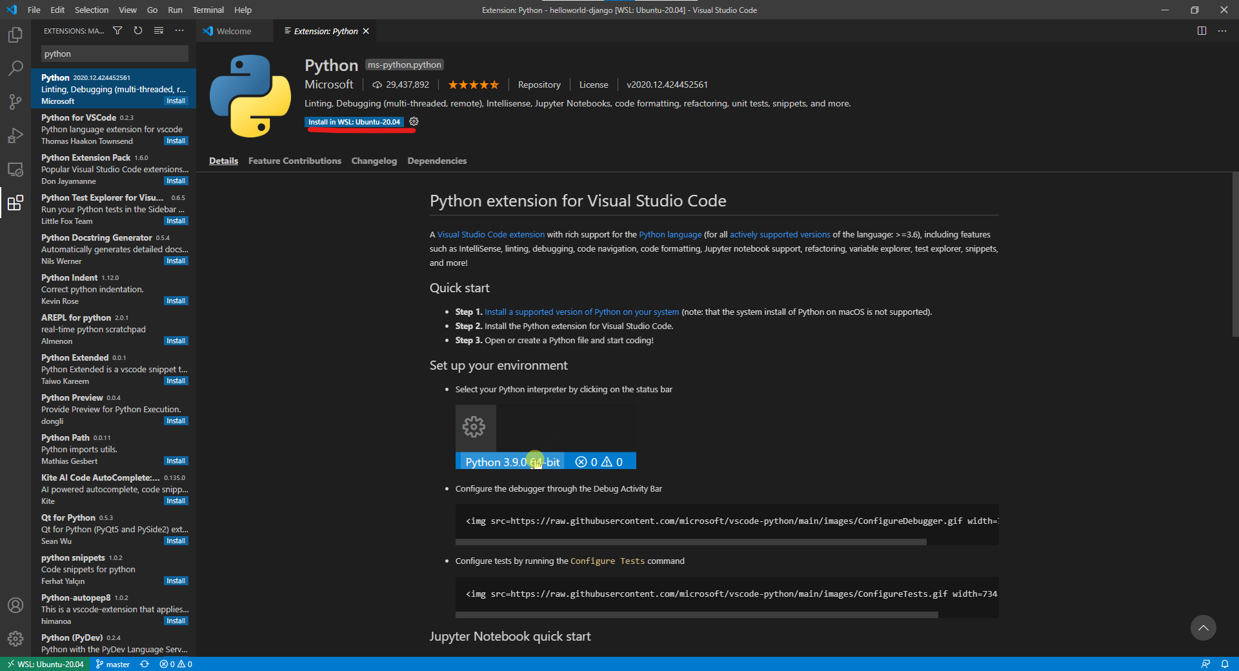1239x671 pixels.
Task: Open the feedback icon in status bar
Action: 1205,664
